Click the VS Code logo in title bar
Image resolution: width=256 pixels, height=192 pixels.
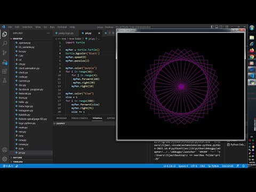coord(3,27)
